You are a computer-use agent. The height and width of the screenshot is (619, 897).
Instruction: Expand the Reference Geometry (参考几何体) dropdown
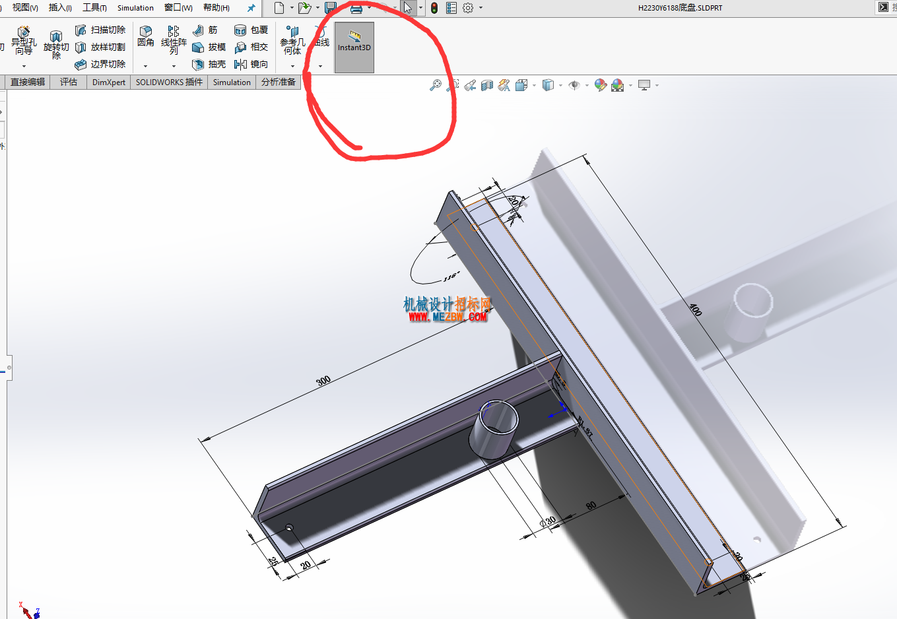click(x=292, y=66)
